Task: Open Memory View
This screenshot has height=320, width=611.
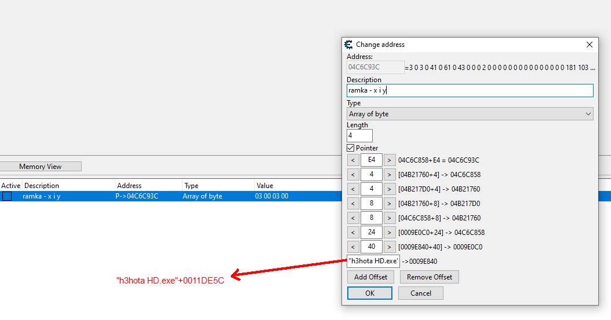Action: [x=41, y=167]
